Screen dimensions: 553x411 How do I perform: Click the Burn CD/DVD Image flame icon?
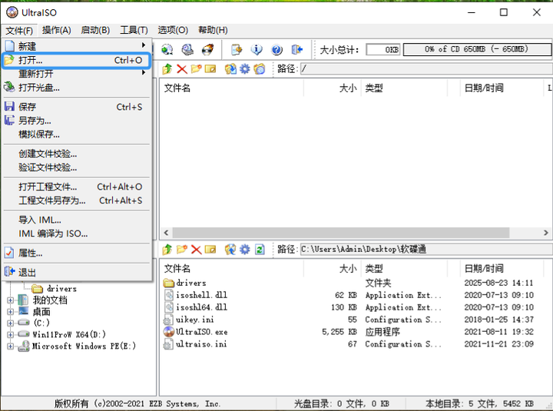click(x=207, y=50)
